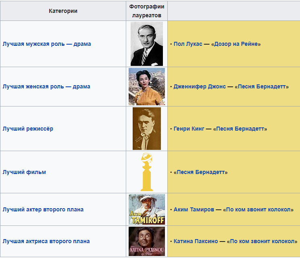Open Jennifer Jones photo thumbnail
The width and height of the screenshot is (300, 258).
pos(147,86)
